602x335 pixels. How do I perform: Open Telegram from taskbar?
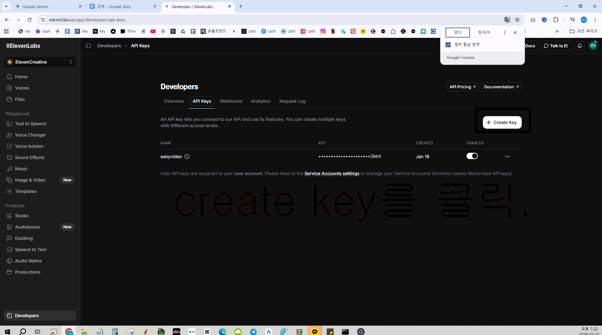point(253,331)
